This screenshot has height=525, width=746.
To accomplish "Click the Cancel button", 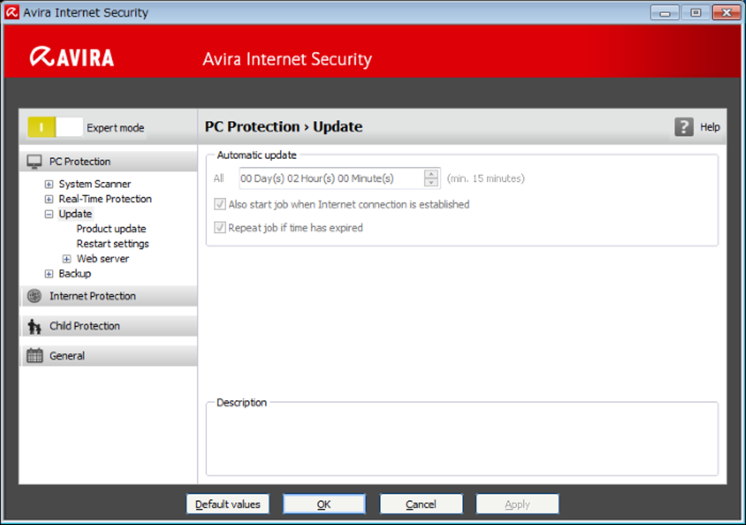I will click(x=421, y=504).
